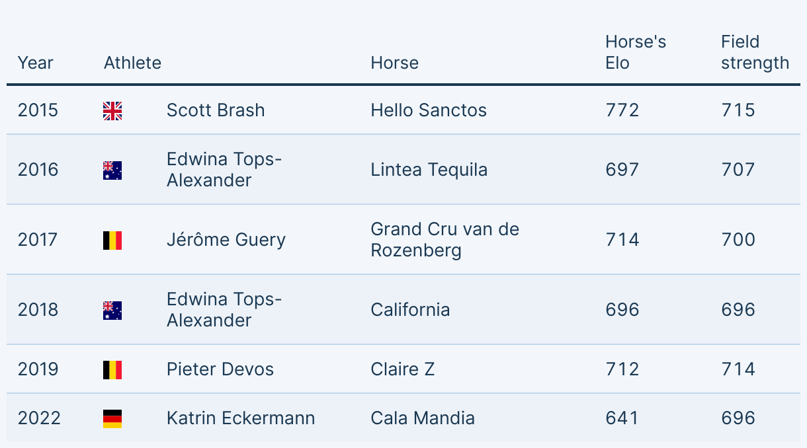Viewport: 807px width, 448px height.
Task: Open horse Cala Mandia page
Action: (423, 418)
